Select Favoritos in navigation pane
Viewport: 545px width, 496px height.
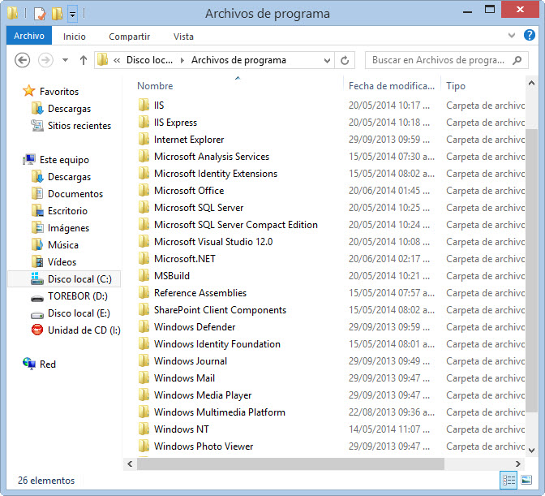[x=59, y=92]
